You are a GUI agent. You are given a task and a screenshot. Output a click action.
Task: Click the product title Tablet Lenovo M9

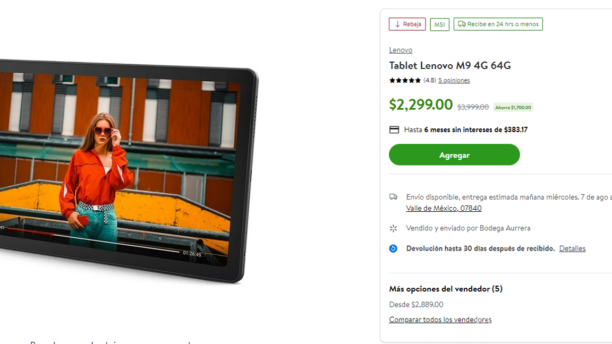(449, 65)
